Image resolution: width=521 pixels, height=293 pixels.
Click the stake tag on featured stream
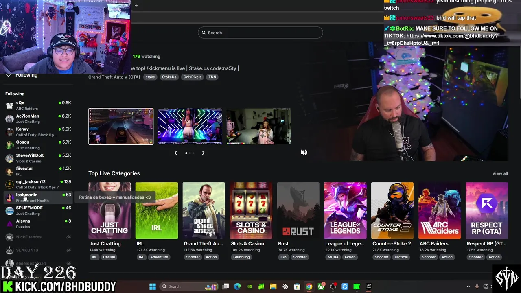pos(150,77)
